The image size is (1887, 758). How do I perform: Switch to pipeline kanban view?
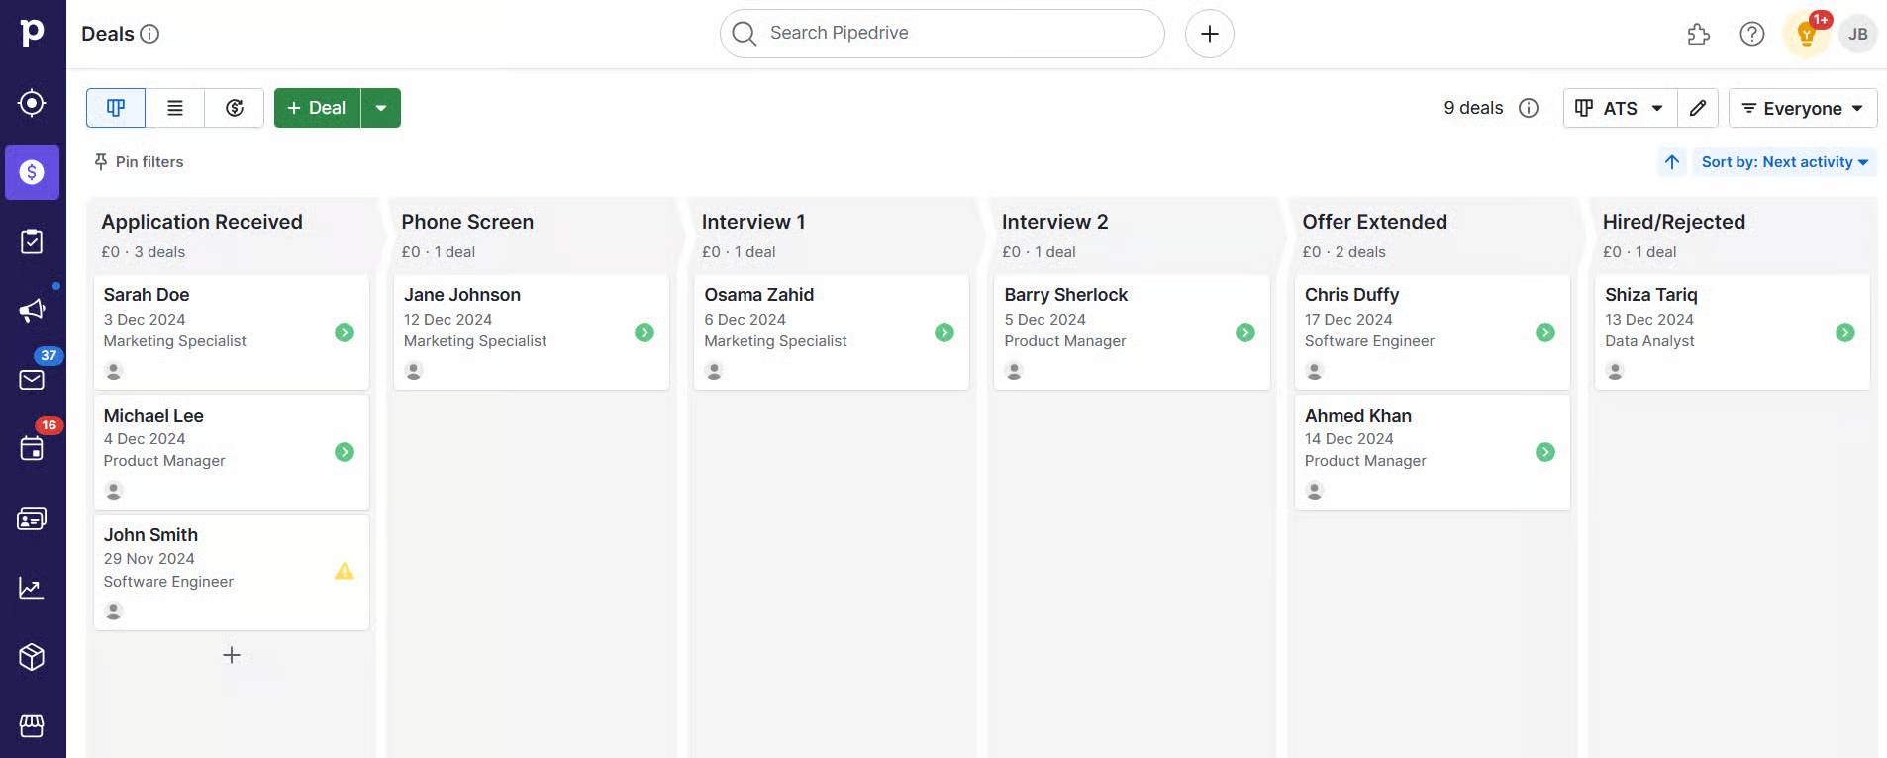116,108
